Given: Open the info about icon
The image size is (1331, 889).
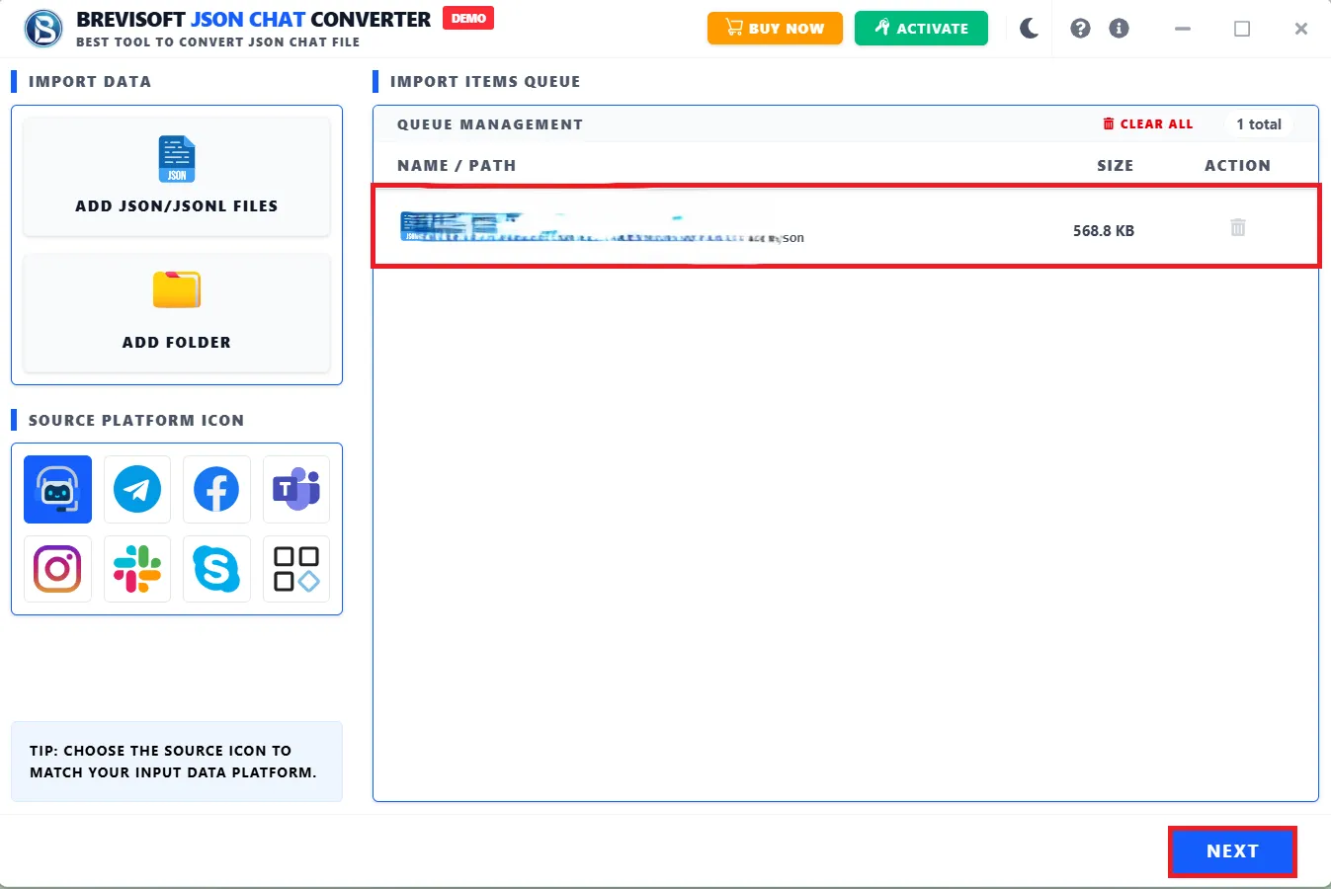Looking at the screenshot, I should (x=1119, y=28).
